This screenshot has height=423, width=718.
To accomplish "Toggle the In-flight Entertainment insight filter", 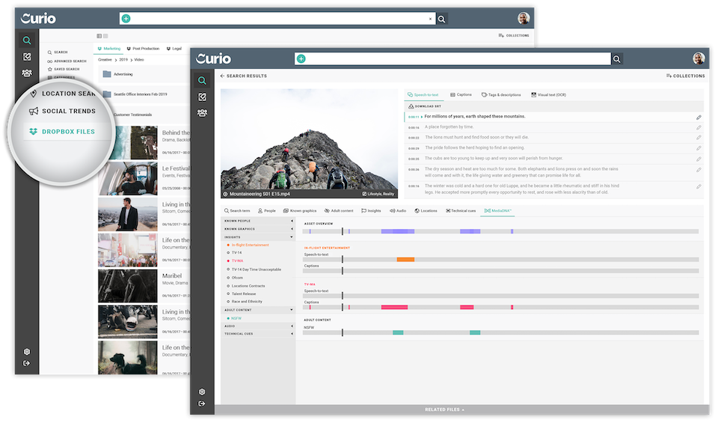I will coord(250,245).
